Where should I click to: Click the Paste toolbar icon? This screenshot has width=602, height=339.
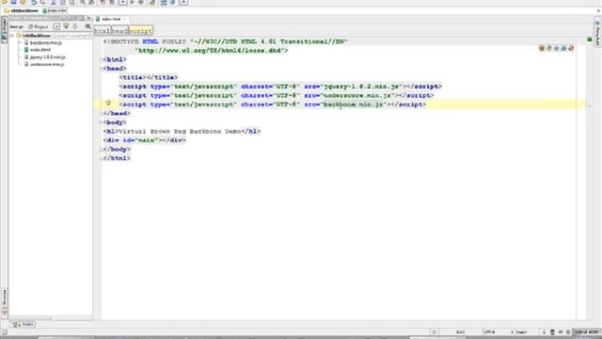71,2
